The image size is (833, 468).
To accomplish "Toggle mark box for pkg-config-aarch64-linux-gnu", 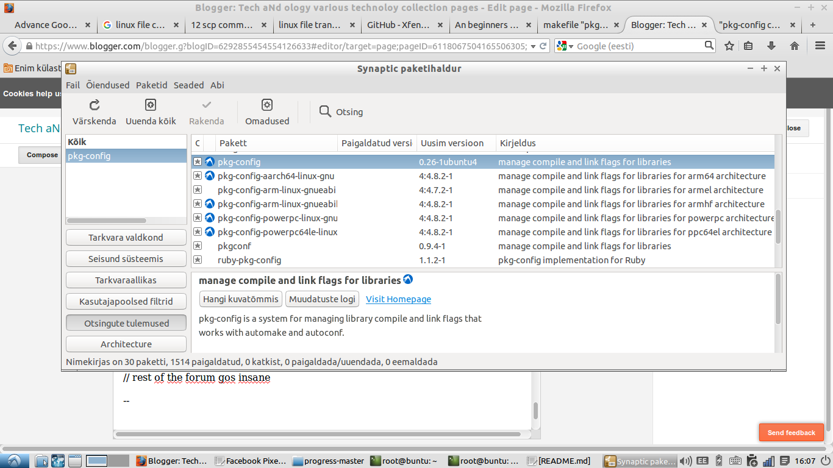I will (x=198, y=175).
